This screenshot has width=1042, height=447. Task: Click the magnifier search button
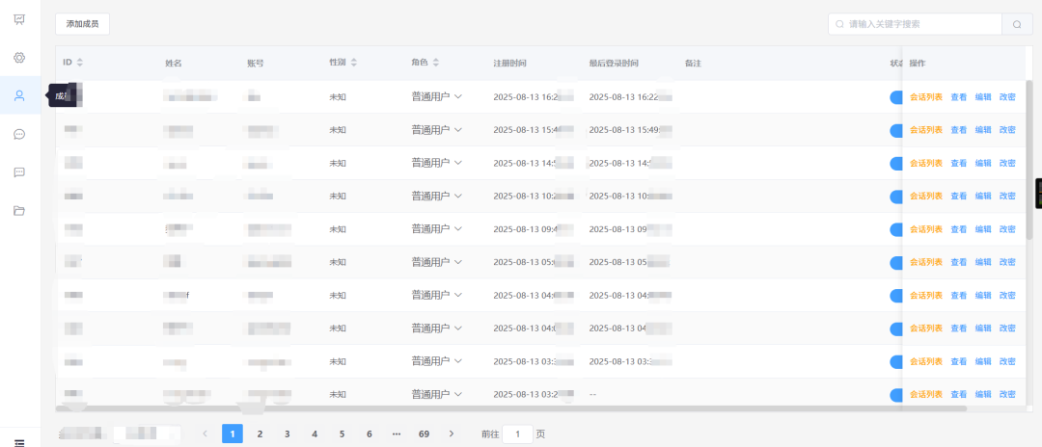coord(1017,24)
